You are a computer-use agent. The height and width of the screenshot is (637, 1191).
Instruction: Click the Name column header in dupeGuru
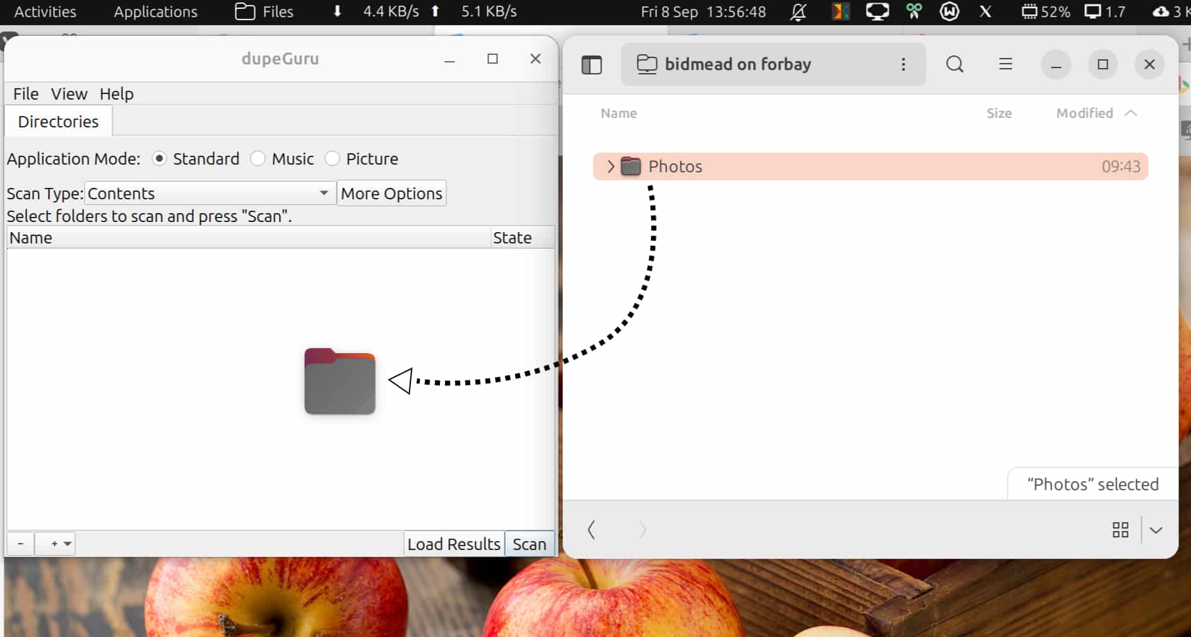click(x=249, y=238)
